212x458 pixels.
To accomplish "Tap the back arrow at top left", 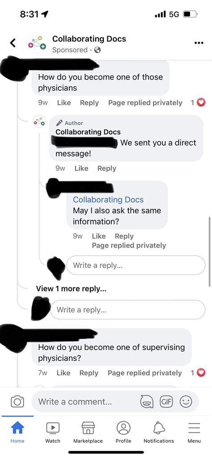I will (12, 43).
